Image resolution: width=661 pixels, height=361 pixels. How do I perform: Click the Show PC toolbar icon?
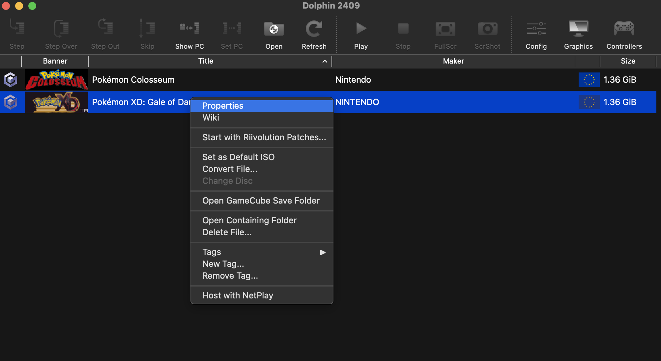(189, 29)
